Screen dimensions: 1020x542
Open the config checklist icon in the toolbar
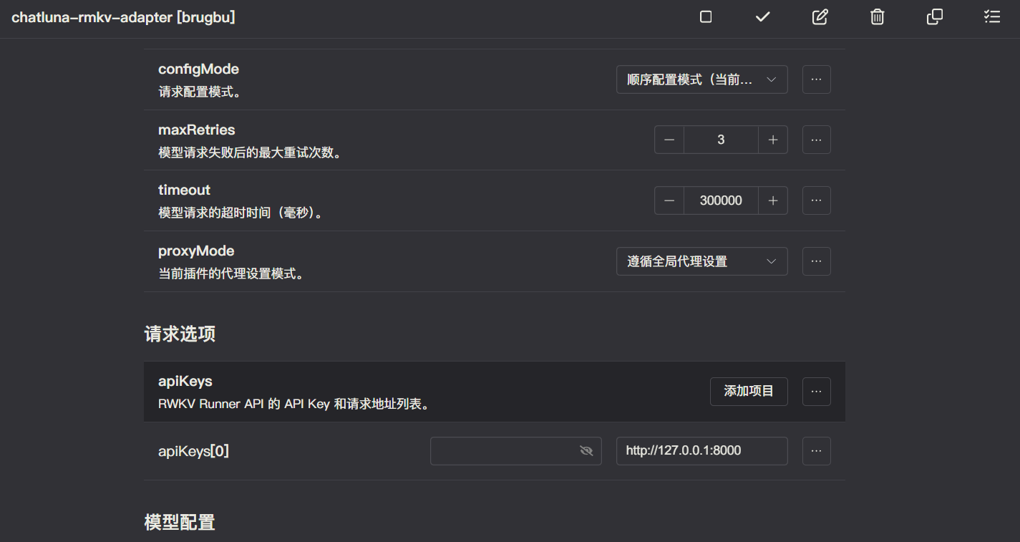click(x=991, y=16)
